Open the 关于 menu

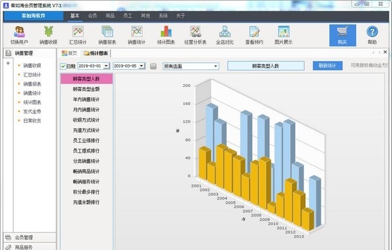click(x=180, y=16)
